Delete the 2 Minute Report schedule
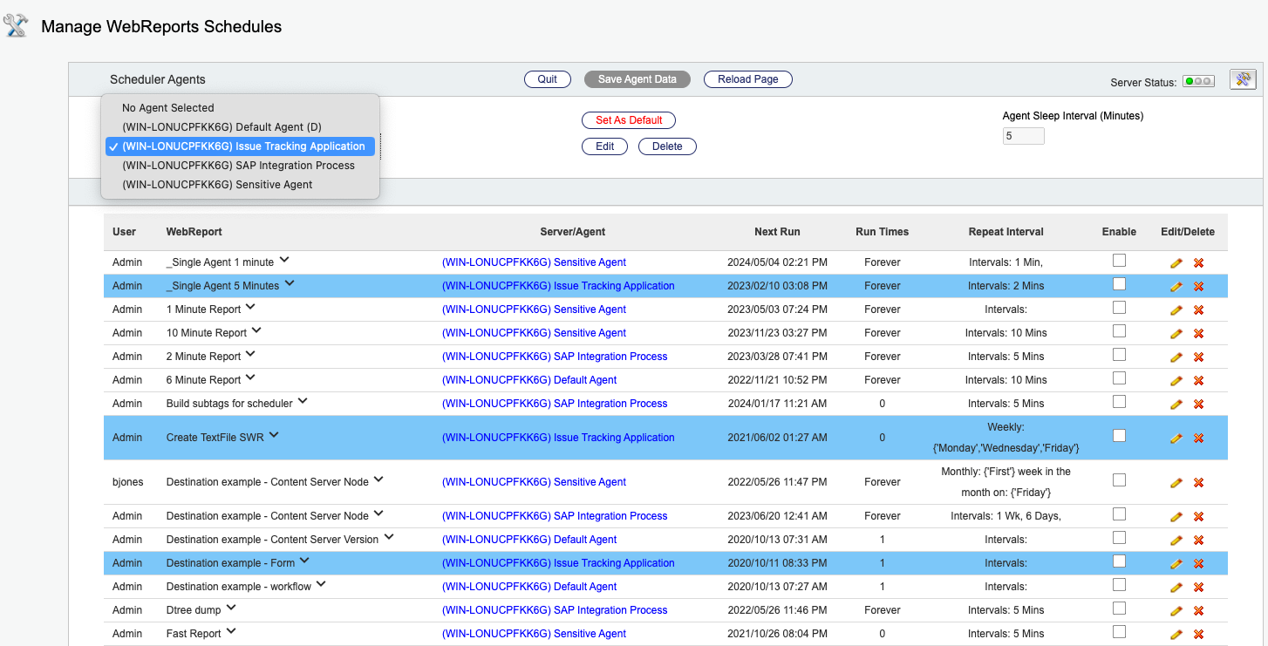 coord(1198,357)
